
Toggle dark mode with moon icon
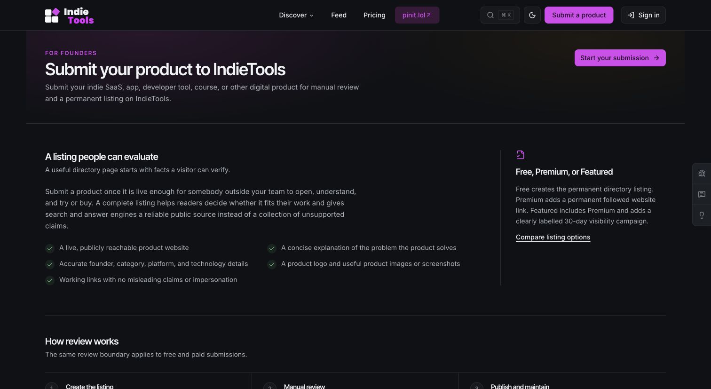[x=532, y=15]
